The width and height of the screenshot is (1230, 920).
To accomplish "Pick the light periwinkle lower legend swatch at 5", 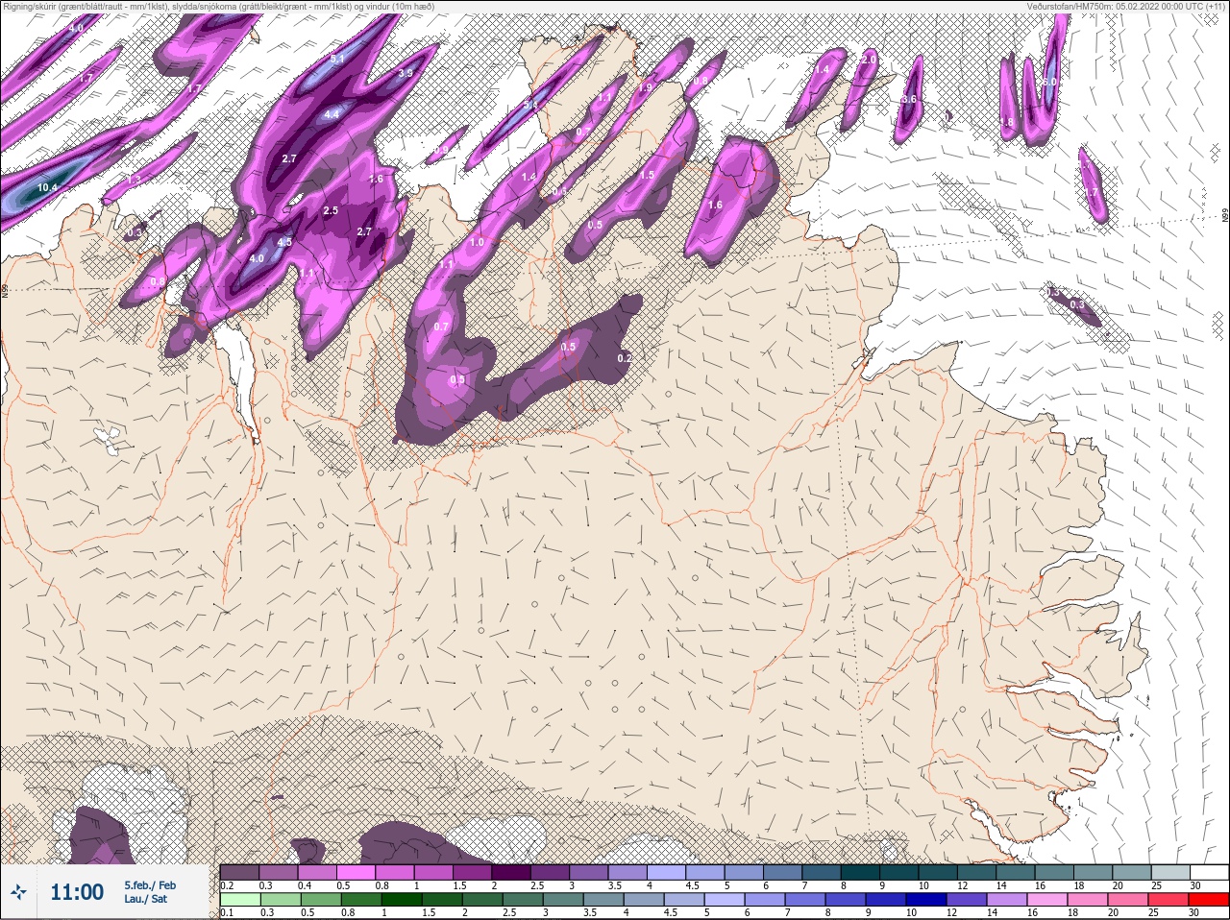I will [x=725, y=900].
